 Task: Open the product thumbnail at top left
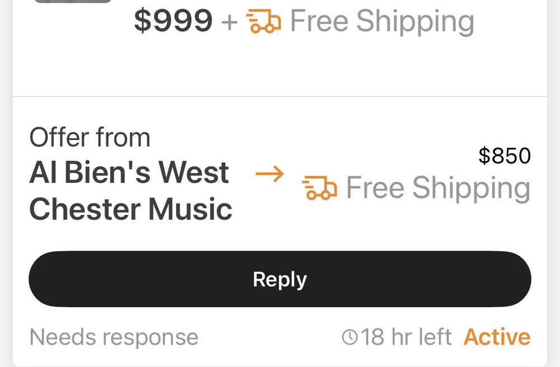(x=73, y=2)
